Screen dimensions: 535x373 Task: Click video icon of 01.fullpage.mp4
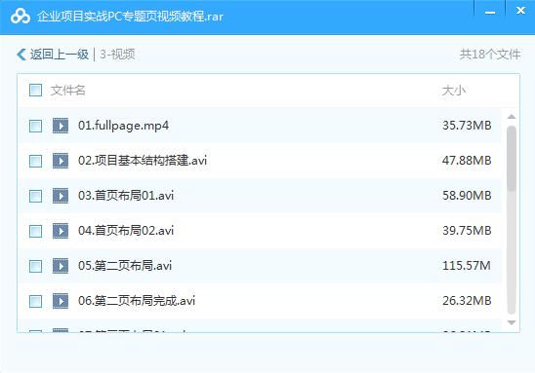click(61, 126)
